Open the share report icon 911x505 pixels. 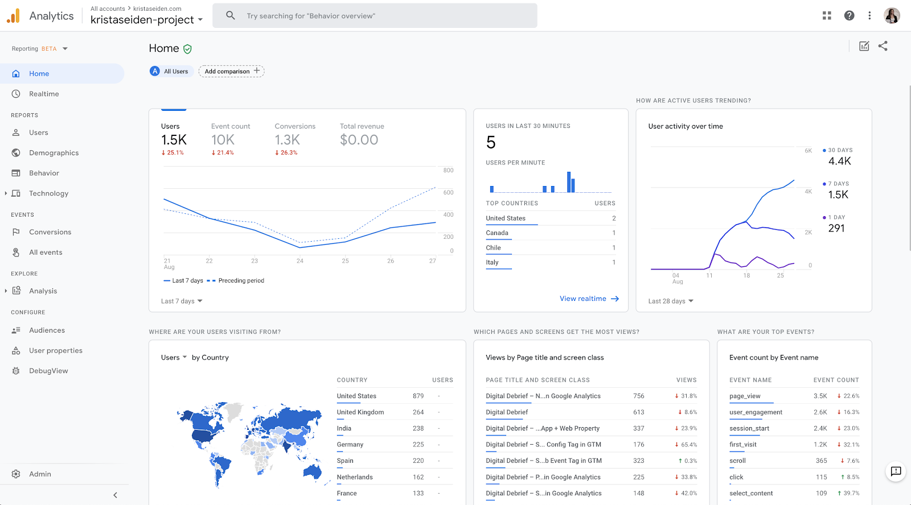pos(883,46)
